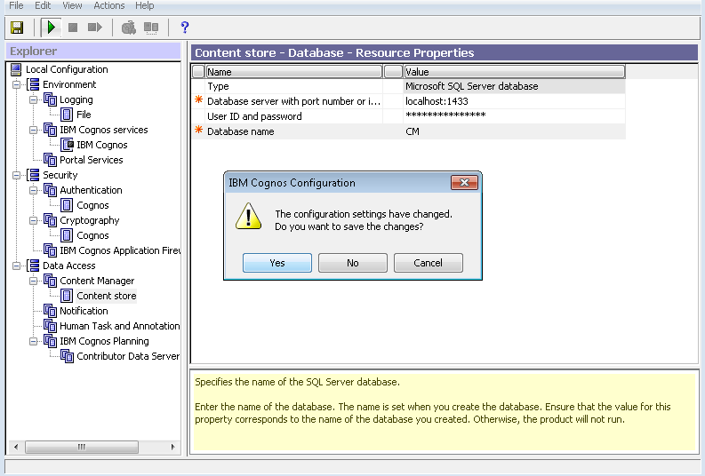
Task: Click the IBM Cognos service resource icon
Action: 67,145
